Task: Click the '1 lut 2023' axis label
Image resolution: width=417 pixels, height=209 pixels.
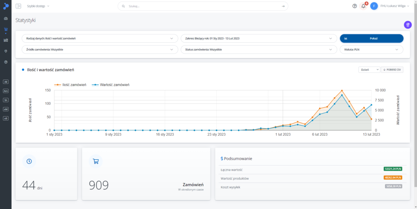Action: [283, 134]
